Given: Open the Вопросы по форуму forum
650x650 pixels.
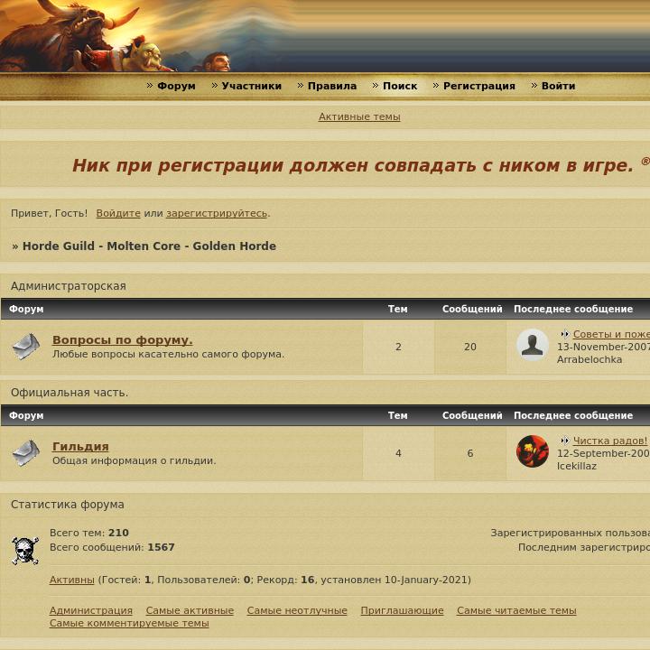Looking at the screenshot, I should click(122, 340).
